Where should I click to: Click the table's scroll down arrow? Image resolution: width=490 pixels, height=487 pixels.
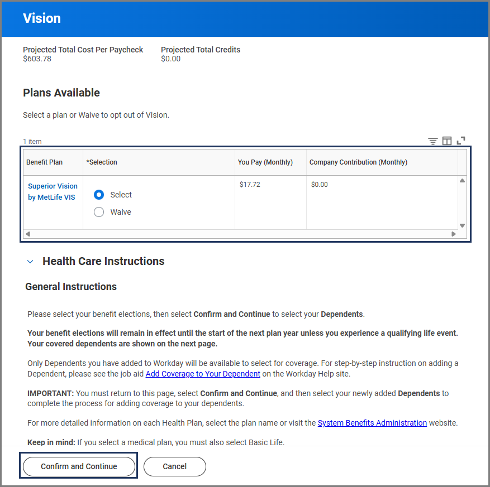462,225
